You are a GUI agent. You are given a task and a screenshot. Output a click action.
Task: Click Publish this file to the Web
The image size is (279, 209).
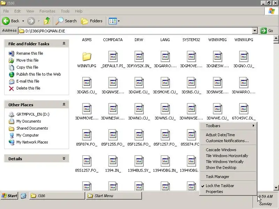coord(39,74)
